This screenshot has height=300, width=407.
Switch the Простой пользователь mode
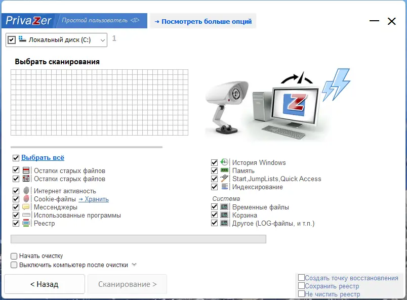(x=95, y=20)
